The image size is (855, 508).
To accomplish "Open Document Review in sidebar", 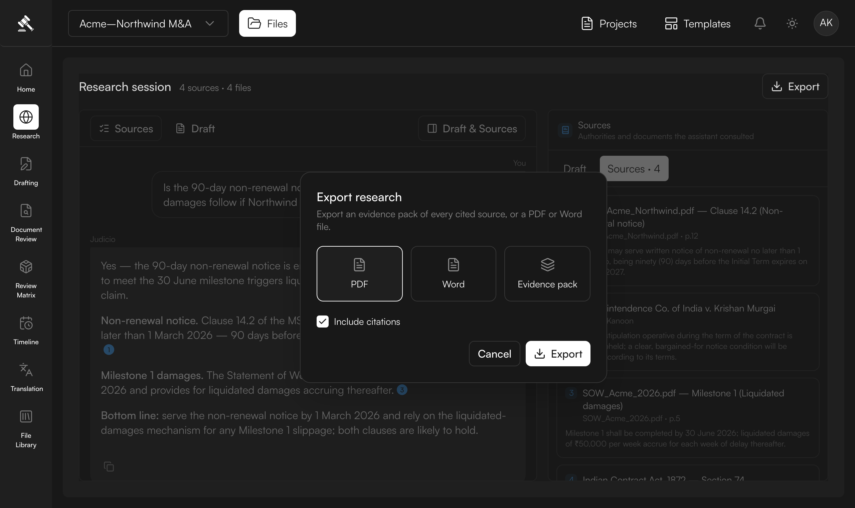I will click(x=26, y=223).
